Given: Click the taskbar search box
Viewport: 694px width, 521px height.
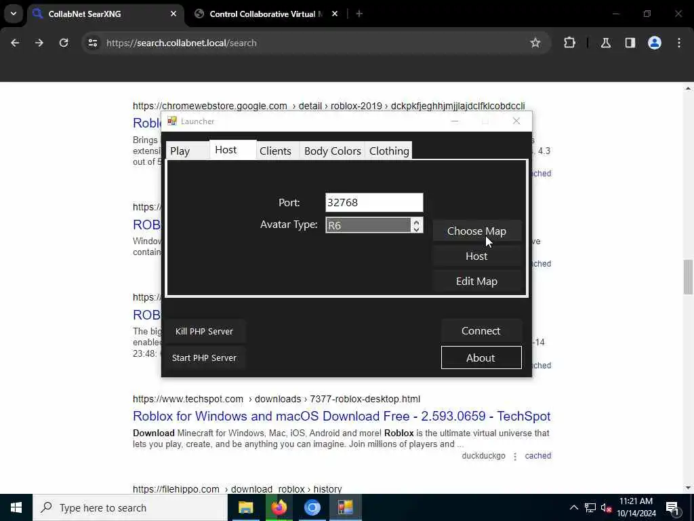Looking at the screenshot, I should pyautogui.click(x=129, y=507).
